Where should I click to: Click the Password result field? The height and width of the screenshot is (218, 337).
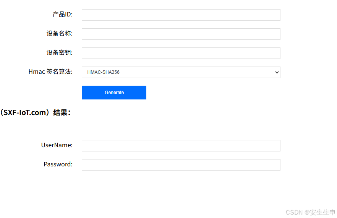point(181,165)
